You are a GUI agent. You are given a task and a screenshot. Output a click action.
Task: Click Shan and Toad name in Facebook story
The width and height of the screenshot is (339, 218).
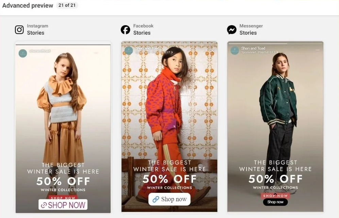point(147,48)
